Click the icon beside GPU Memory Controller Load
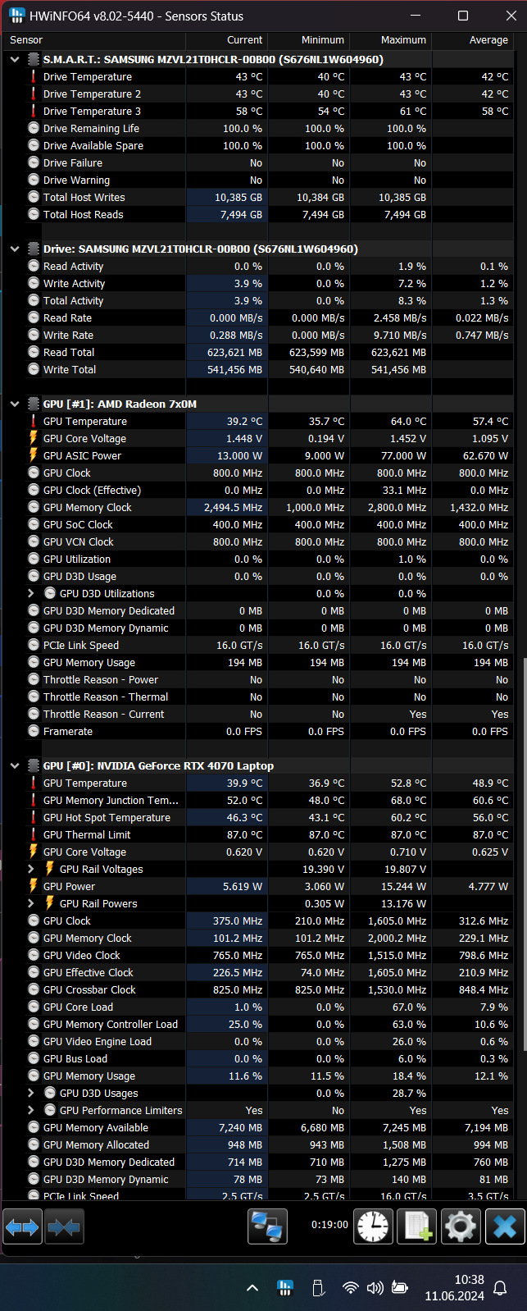 (34, 1025)
